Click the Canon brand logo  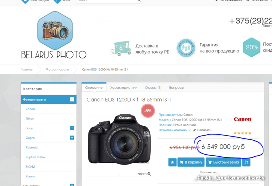click(242, 119)
